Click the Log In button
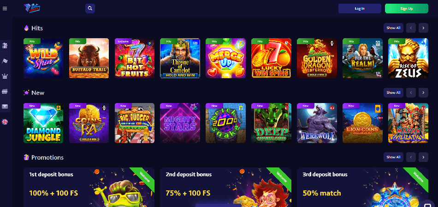The width and height of the screenshot is (438, 207). (360, 8)
